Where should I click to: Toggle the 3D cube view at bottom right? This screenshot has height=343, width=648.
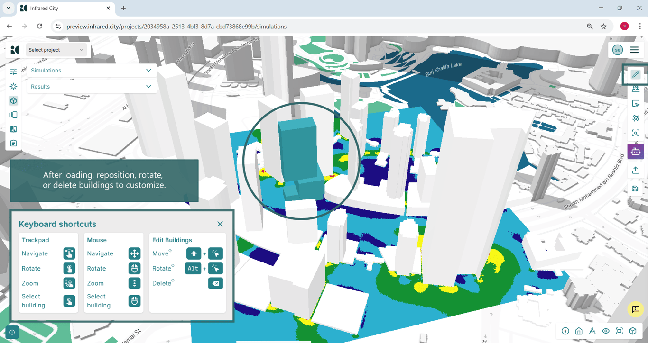tap(633, 331)
